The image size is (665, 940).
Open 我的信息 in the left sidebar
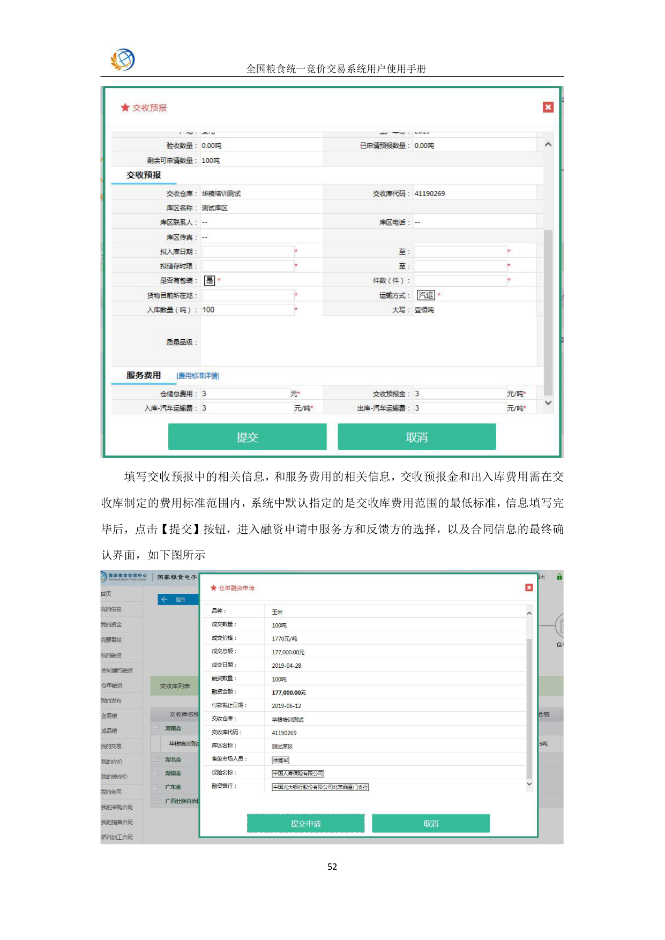(111, 609)
